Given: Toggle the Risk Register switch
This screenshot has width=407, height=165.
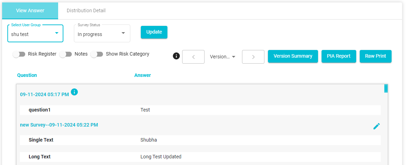Looking at the screenshot, I should [x=19, y=54].
